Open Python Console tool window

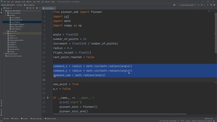51,119
